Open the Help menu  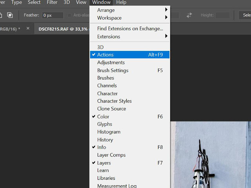pyautogui.click(x=121, y=2)
